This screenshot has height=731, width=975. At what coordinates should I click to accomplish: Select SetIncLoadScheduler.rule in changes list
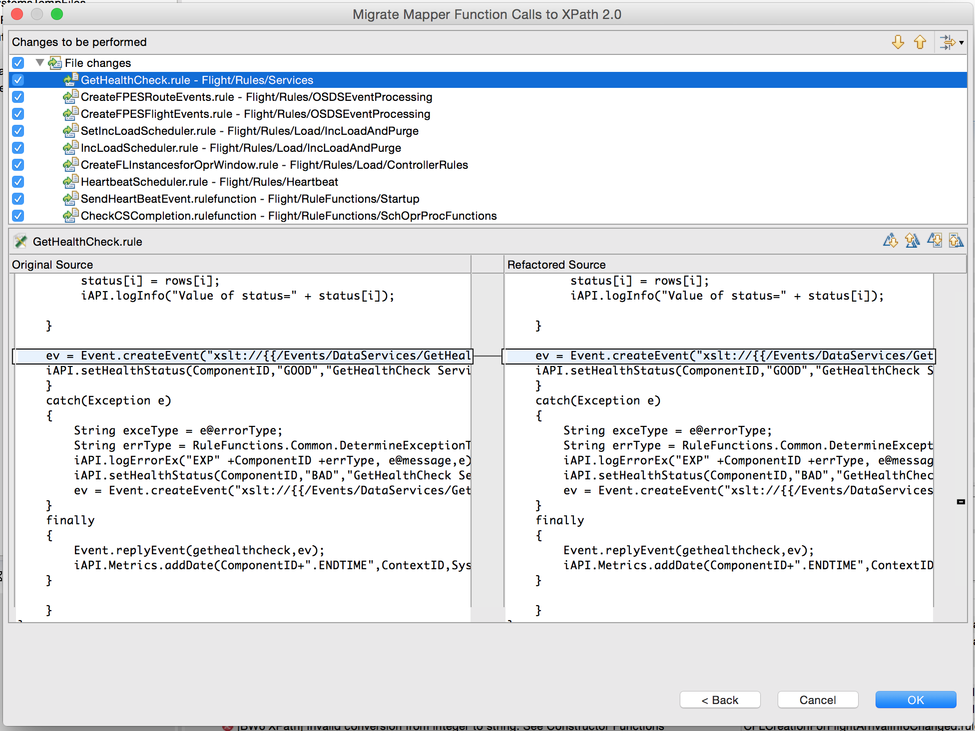coord(249,131)
